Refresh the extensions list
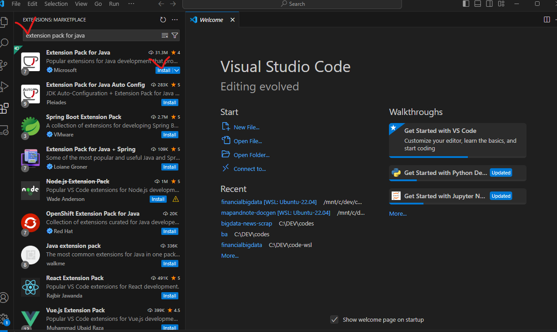557x332 pixels. (x=163, y=20)
